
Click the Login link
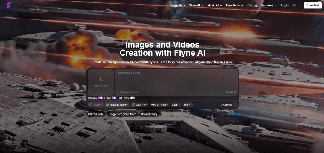285,5
